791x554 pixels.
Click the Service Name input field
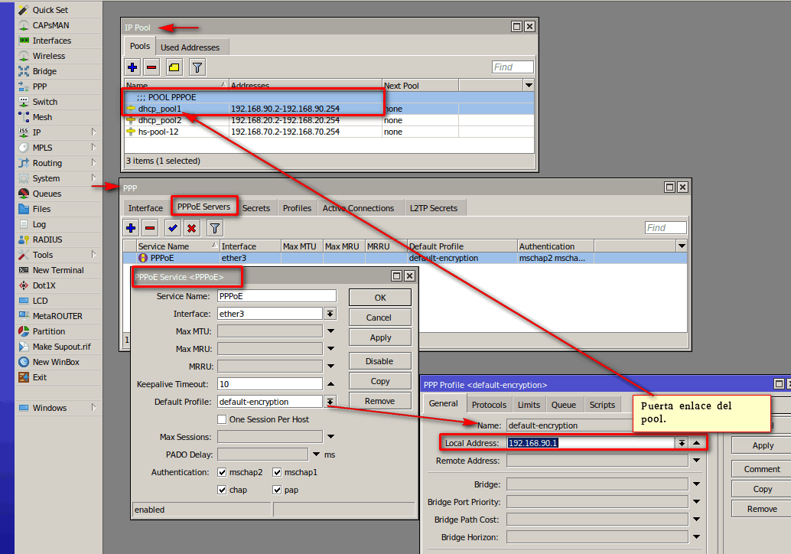click(276, 296)
